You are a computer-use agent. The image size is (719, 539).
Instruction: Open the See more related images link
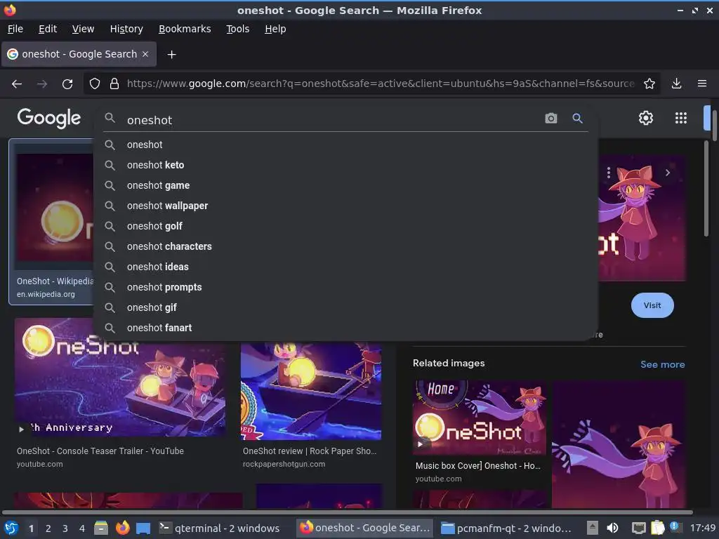click(663, 364)
